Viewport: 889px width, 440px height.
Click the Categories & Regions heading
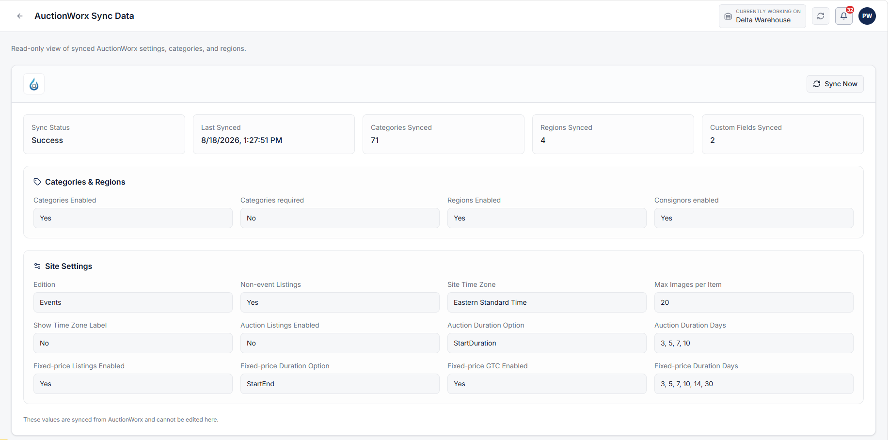click(x=85, y=182)
